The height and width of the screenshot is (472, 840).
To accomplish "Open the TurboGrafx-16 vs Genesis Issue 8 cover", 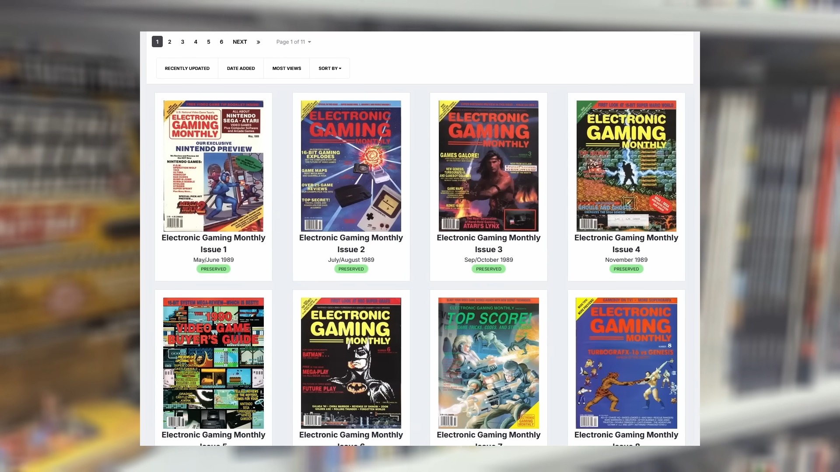I will point(626,363).
